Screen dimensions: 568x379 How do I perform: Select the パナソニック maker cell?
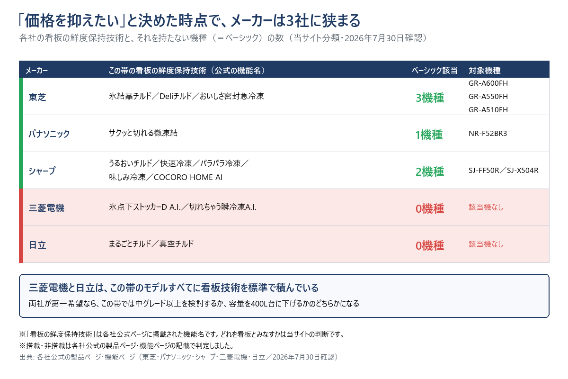(x=49, y=134)
